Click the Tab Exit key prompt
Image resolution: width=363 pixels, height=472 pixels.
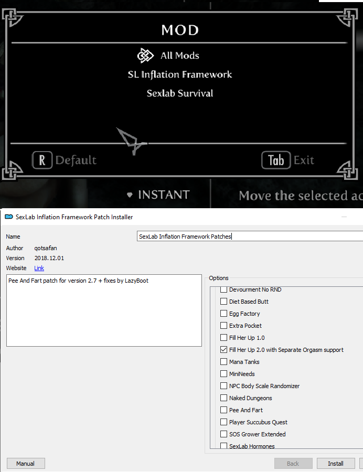(x=288, y=160)
